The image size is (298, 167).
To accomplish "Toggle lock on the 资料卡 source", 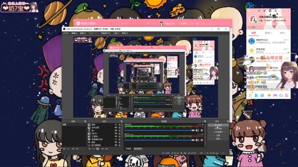I will click(119, 134).
